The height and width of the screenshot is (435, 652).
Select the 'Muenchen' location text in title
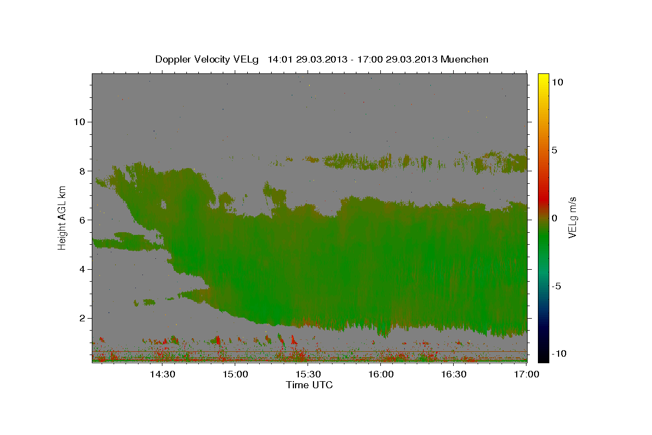click(465, 59)
